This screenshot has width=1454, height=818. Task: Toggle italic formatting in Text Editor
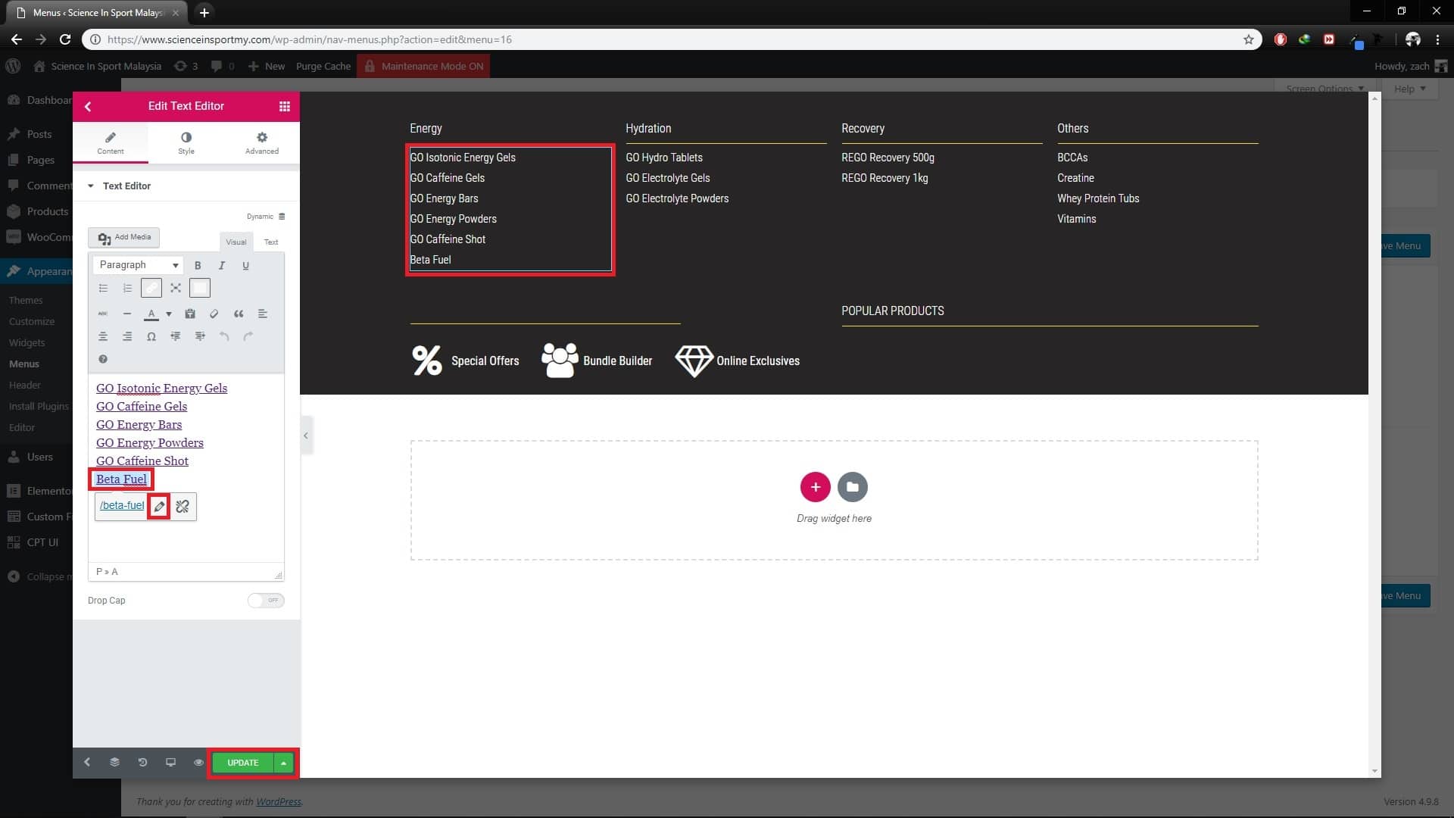coord(222,266)
